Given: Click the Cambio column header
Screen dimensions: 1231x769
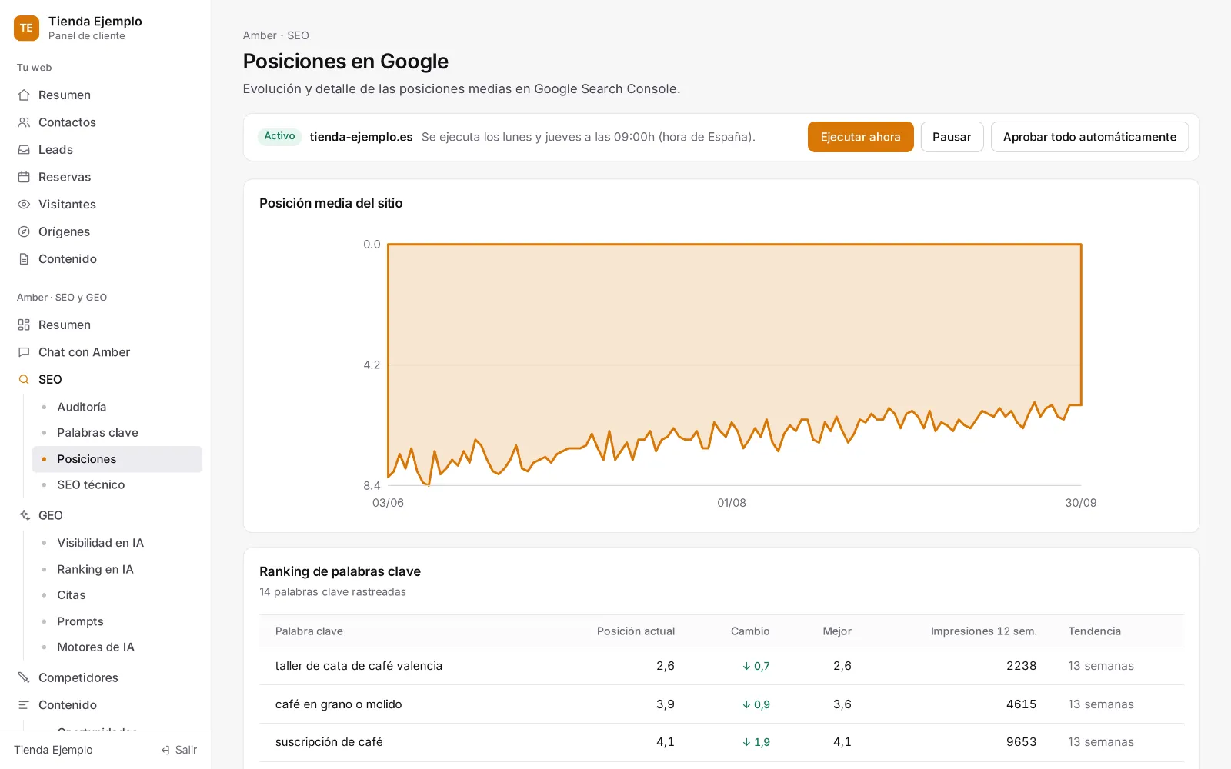Looking at the screenshot, I should pyautogui.click(x=750, y=631).
